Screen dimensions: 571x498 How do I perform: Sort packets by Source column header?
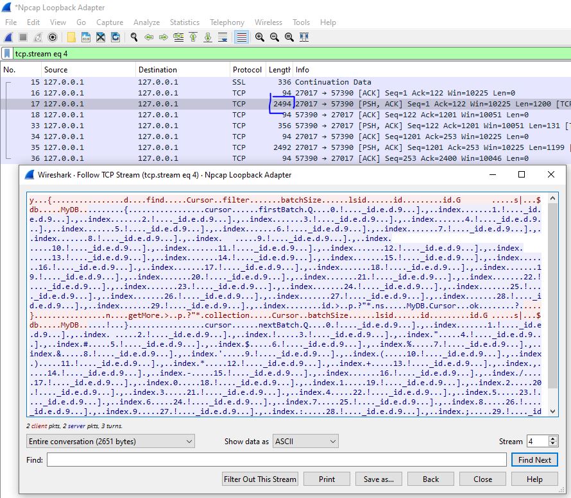coord(88,69)
